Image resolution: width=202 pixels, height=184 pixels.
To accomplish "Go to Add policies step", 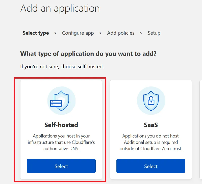I will point(121,33).
